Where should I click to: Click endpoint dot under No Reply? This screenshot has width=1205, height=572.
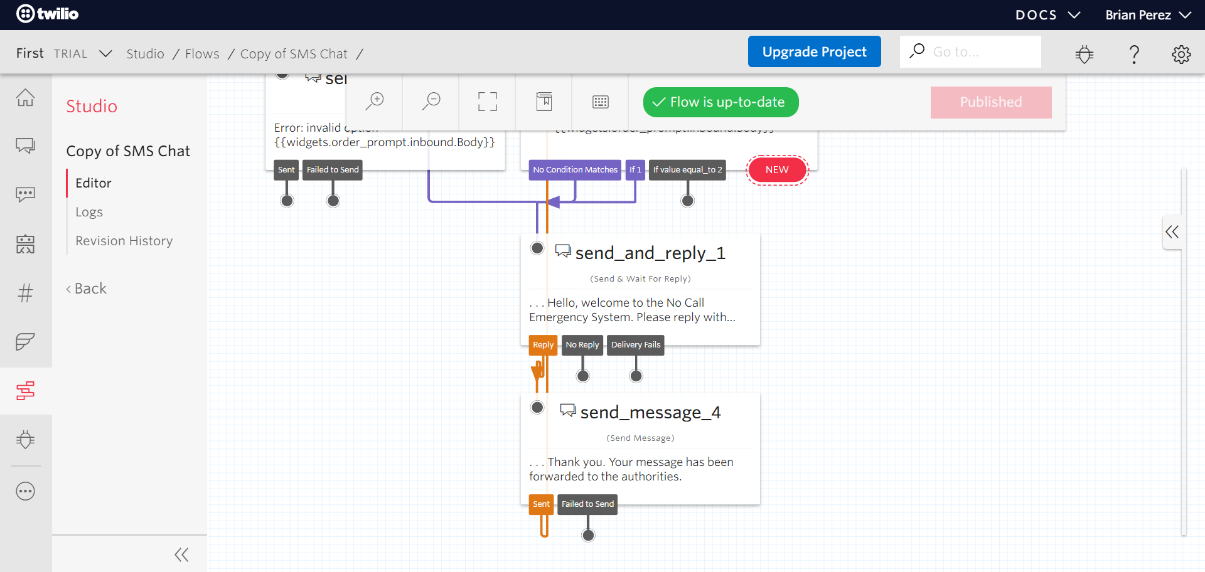(x=583, y=376)
